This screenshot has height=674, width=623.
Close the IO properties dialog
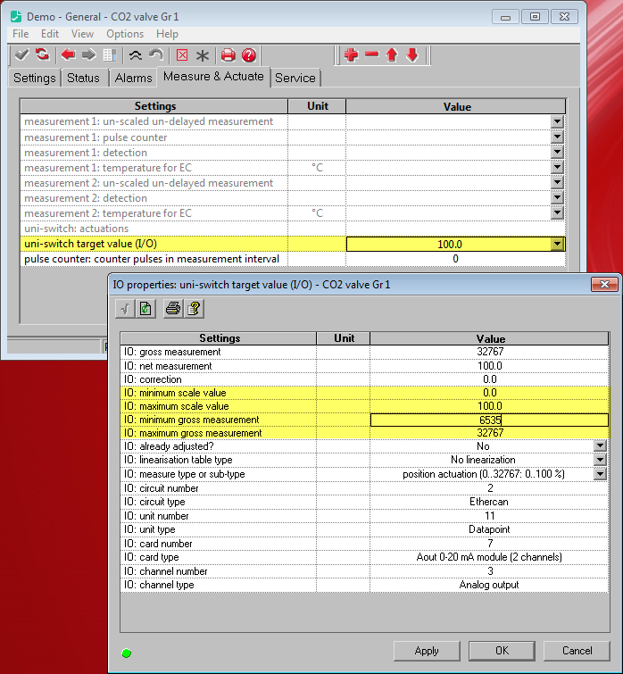pyautogui.click(x=604, y=284)
